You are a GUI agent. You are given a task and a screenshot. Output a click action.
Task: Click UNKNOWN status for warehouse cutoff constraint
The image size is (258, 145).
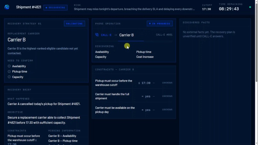click(x=167, y=83)
